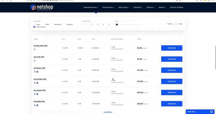Click Windows icon under UK QUAD VPS

coord(37,94)
